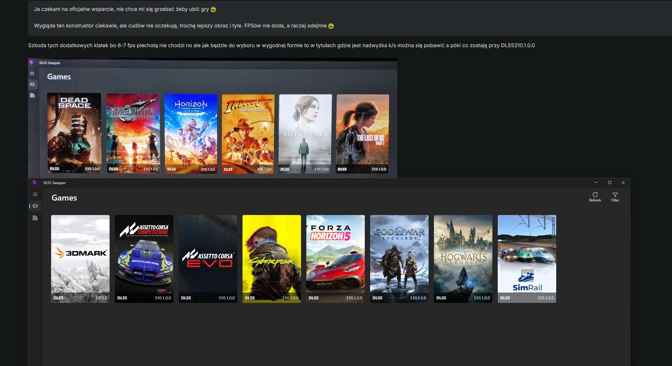Click the DLSS Swapper app logo icon
Screen dimensions: 672x366
pyautogui.click(x=35, y=183)
